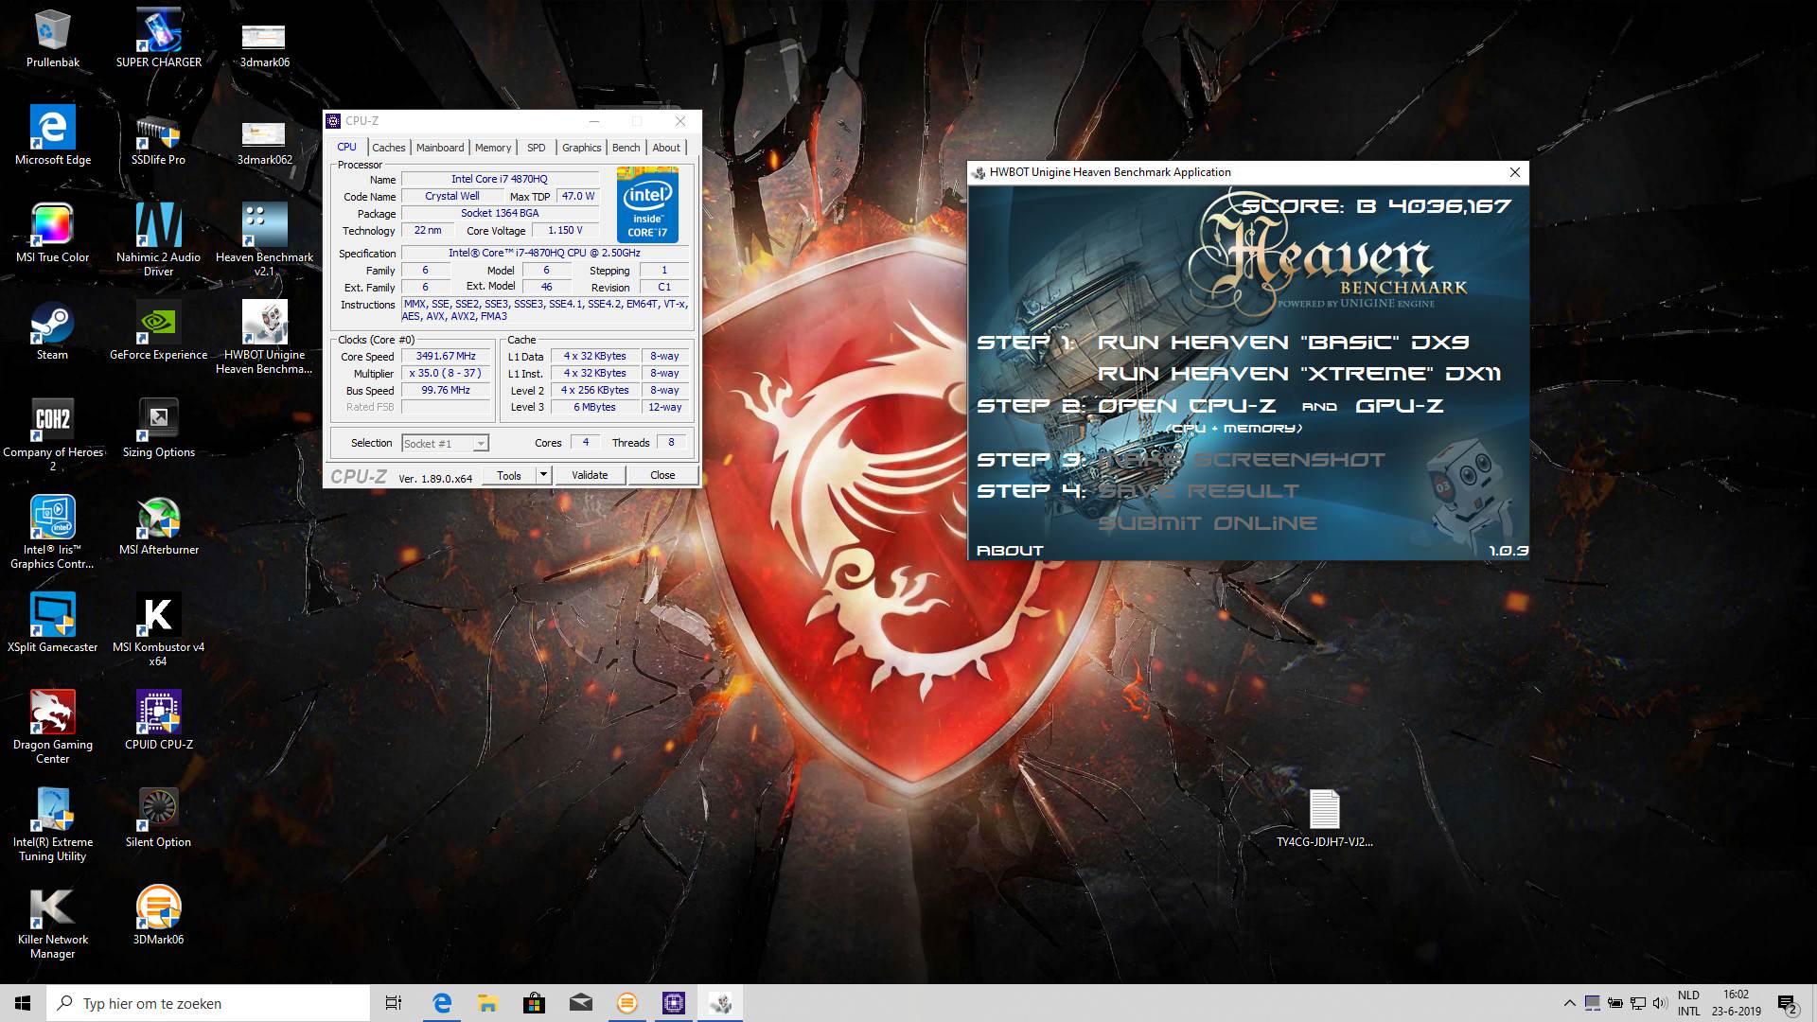Close the HWBOT Heaven Benchmark window
The image size is (1817, 1022).
coord(1515,172)
